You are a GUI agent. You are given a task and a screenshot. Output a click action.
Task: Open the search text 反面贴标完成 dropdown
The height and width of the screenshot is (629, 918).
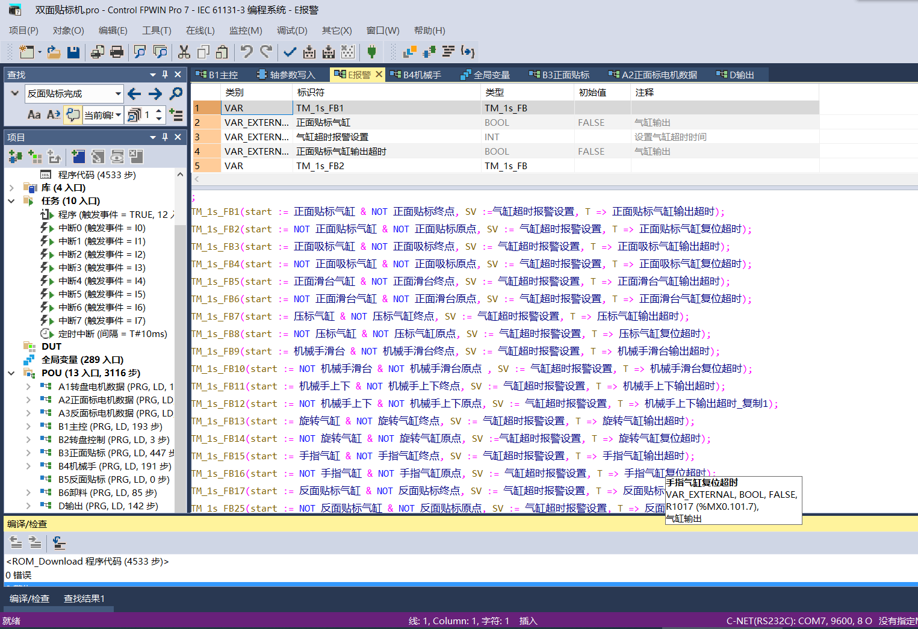[x=118, y=94]
